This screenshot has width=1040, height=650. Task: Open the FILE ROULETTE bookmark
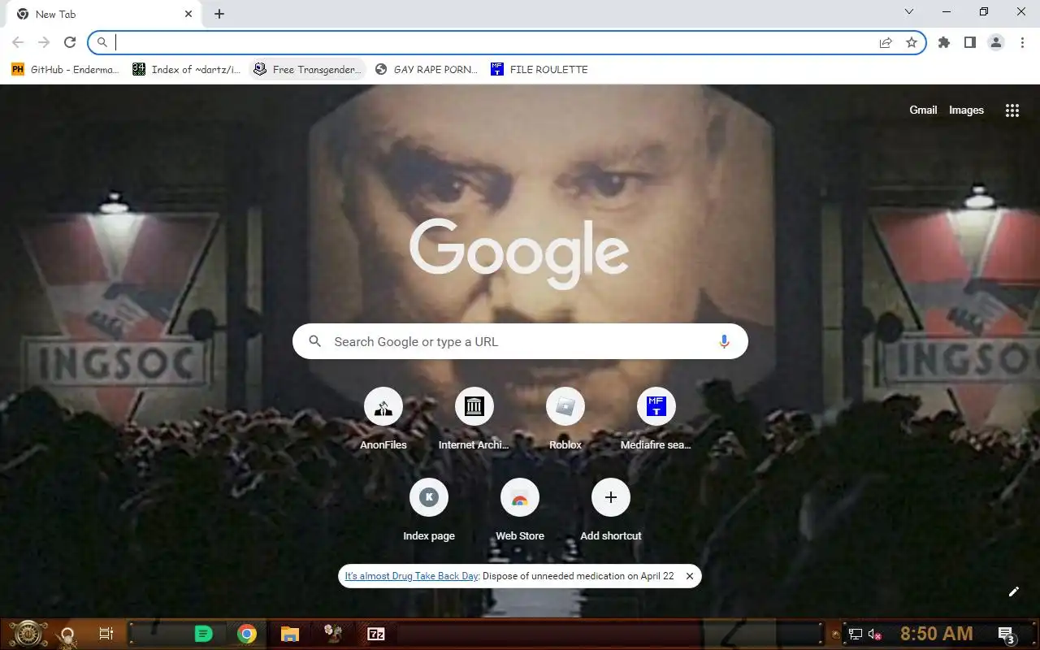coord(539,69)
